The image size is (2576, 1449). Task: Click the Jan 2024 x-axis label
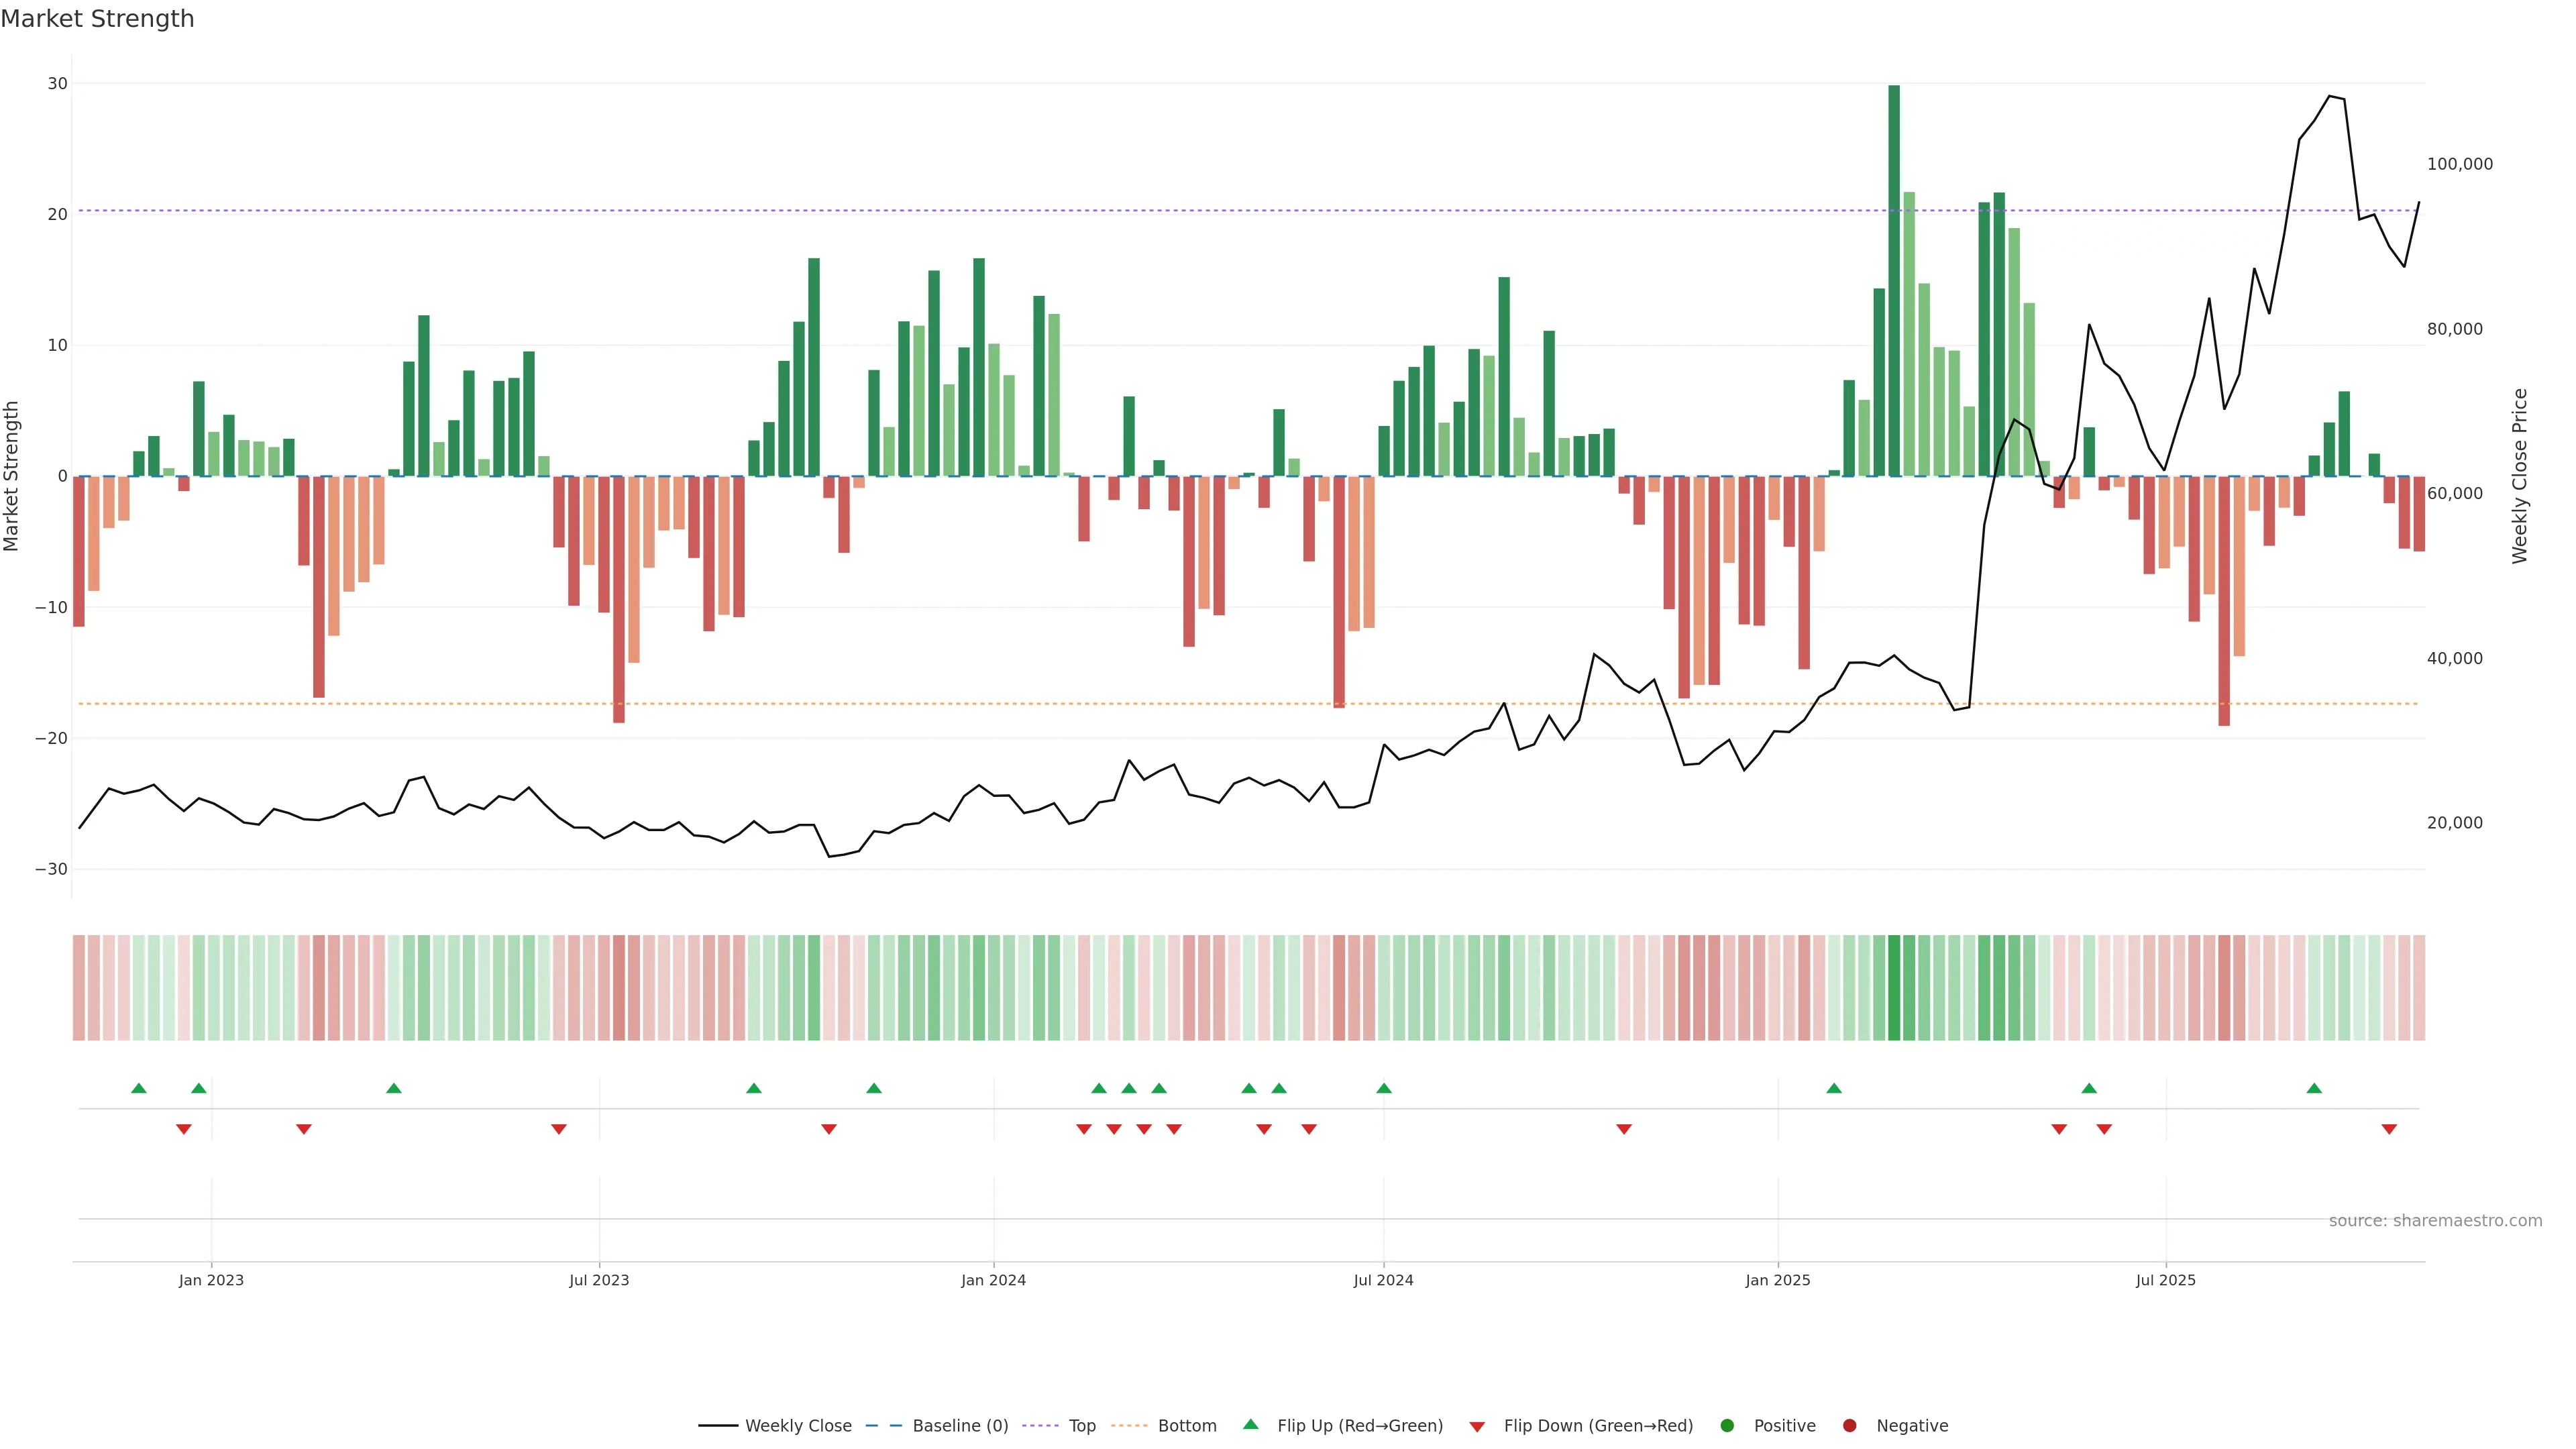[x=993, y=1280]
